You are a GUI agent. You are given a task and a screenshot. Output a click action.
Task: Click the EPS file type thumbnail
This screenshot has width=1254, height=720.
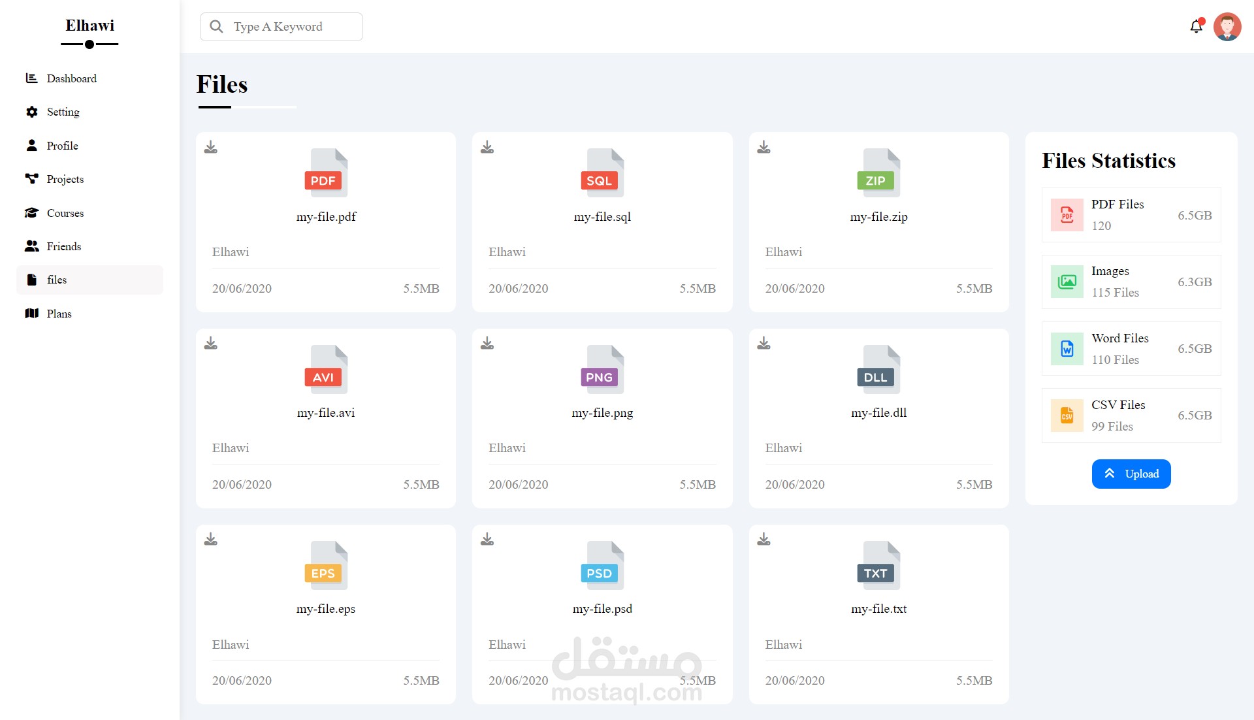click(325, 565)
